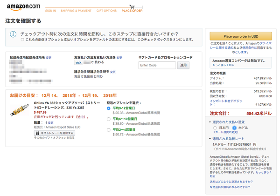Click the VISA card icon

(x=78, y=62)
